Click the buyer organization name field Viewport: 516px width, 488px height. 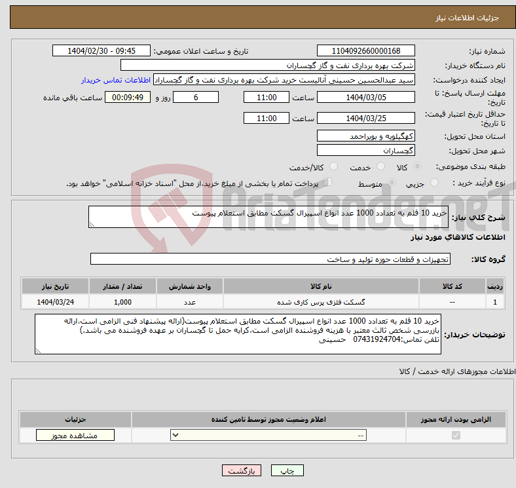coord(268,66)
